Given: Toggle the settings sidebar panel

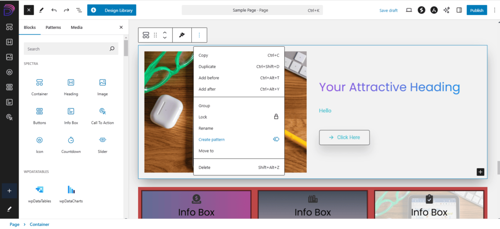Looking at the screenshot, I should (x=459, y=10).
